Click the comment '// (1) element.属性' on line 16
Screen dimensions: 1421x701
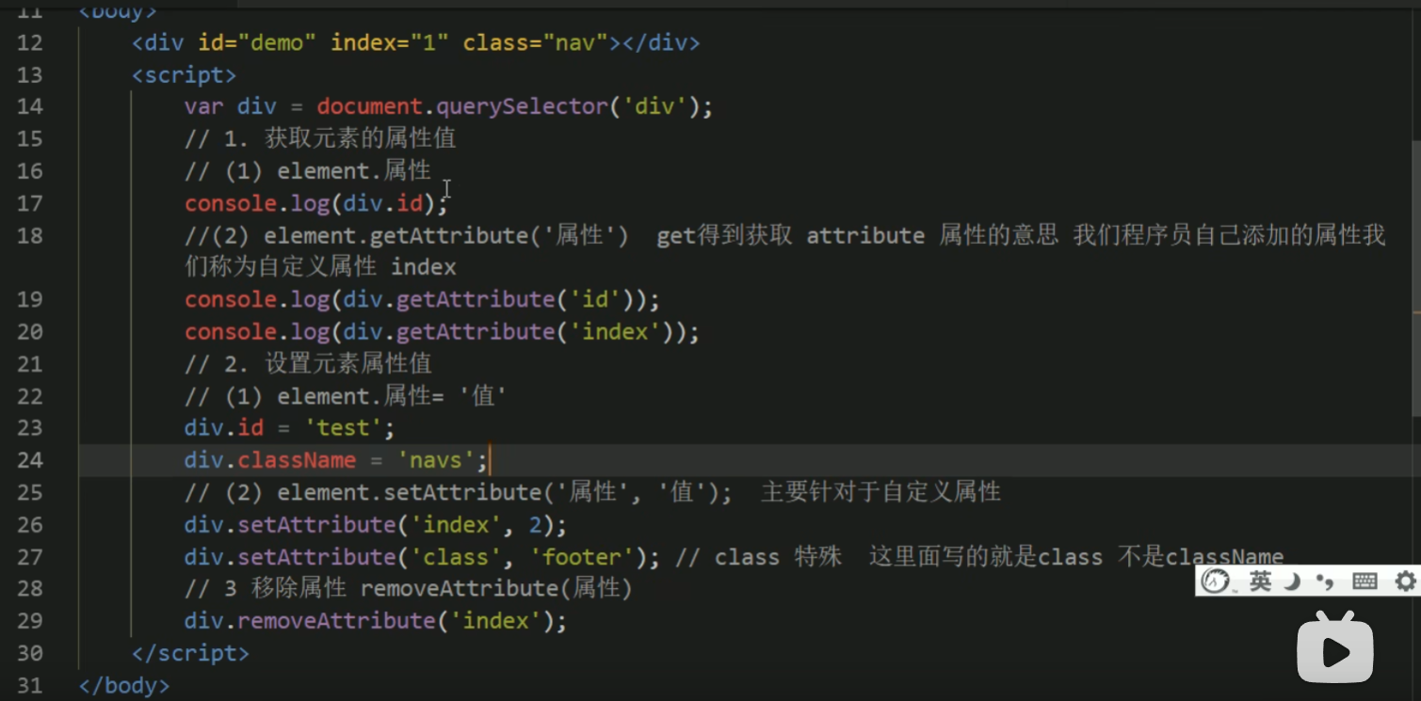(x=308, y=170)
